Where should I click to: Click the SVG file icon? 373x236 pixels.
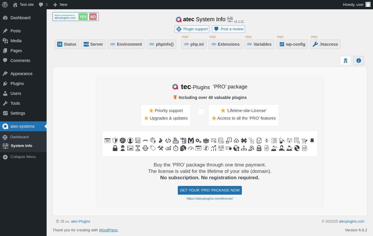pos(267,148)
